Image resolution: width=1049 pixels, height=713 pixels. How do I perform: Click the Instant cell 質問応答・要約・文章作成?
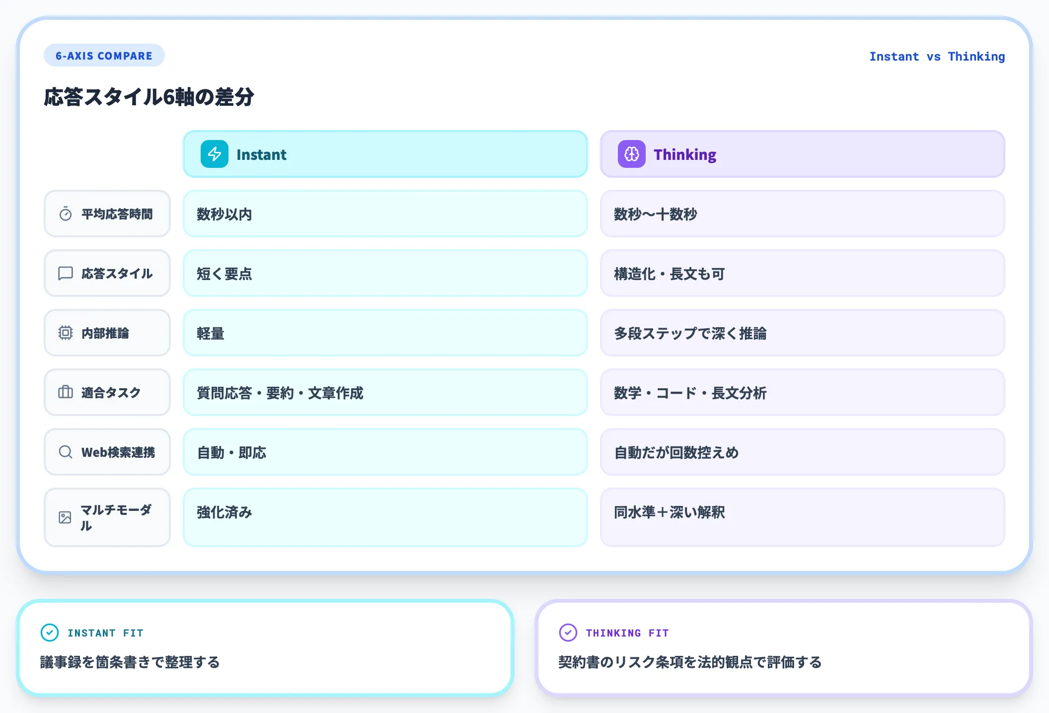(x=385, y=392)
